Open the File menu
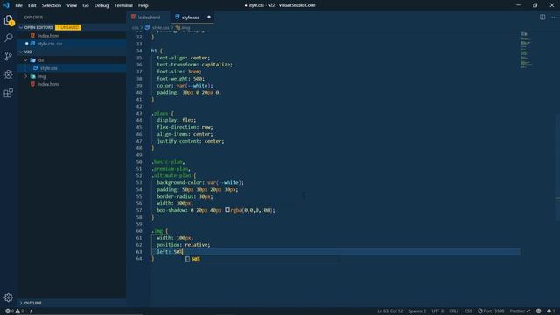The height and width of the screenshot is (315, 560). tap(18, 5)
